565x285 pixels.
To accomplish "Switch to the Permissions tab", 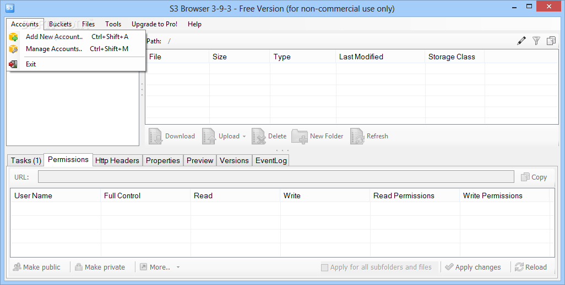I will tap(68, 160).
